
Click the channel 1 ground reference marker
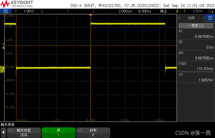[2, 69]
